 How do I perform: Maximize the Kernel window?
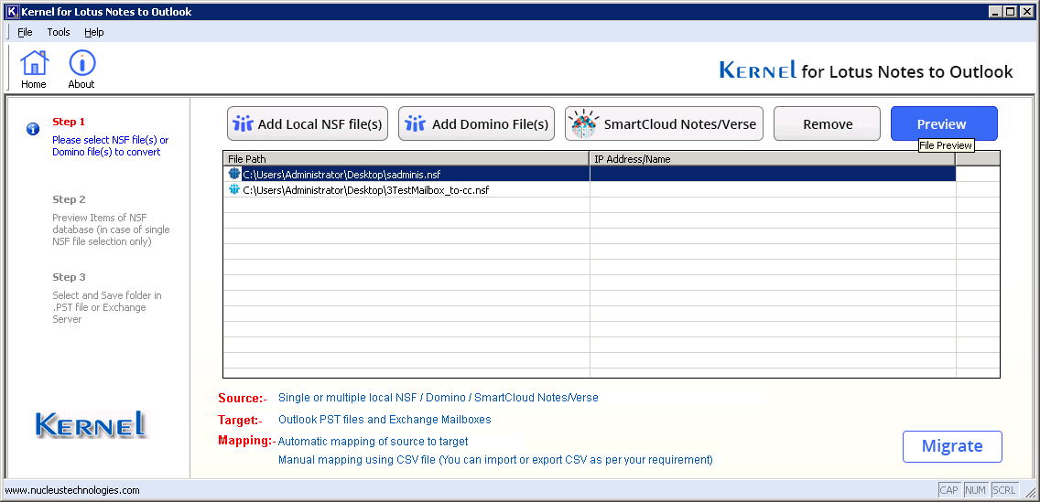click(1010, 11)
